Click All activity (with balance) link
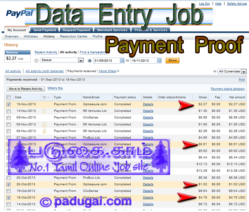This screenshot has height=212, width=249. click(x=45, y=71)
